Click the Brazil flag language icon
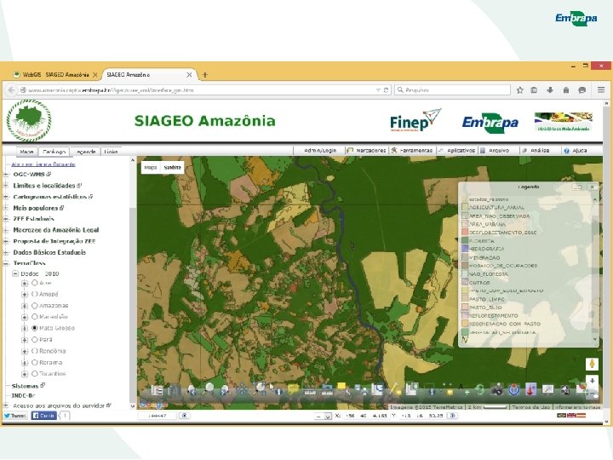Screen dimensions: 613x460 (x=561, y=416)
